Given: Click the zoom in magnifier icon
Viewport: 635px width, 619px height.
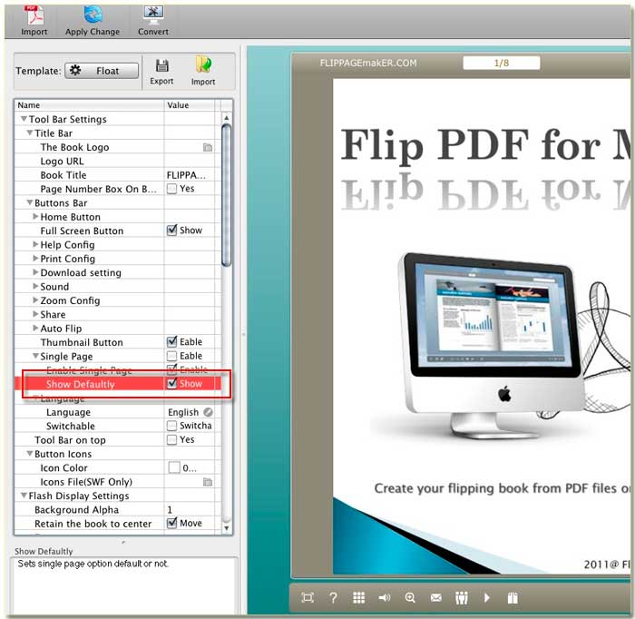Looking at the screenshot, I should 410,597.
